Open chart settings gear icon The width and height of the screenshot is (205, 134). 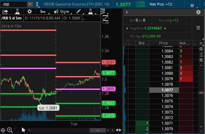click(30, 11)
